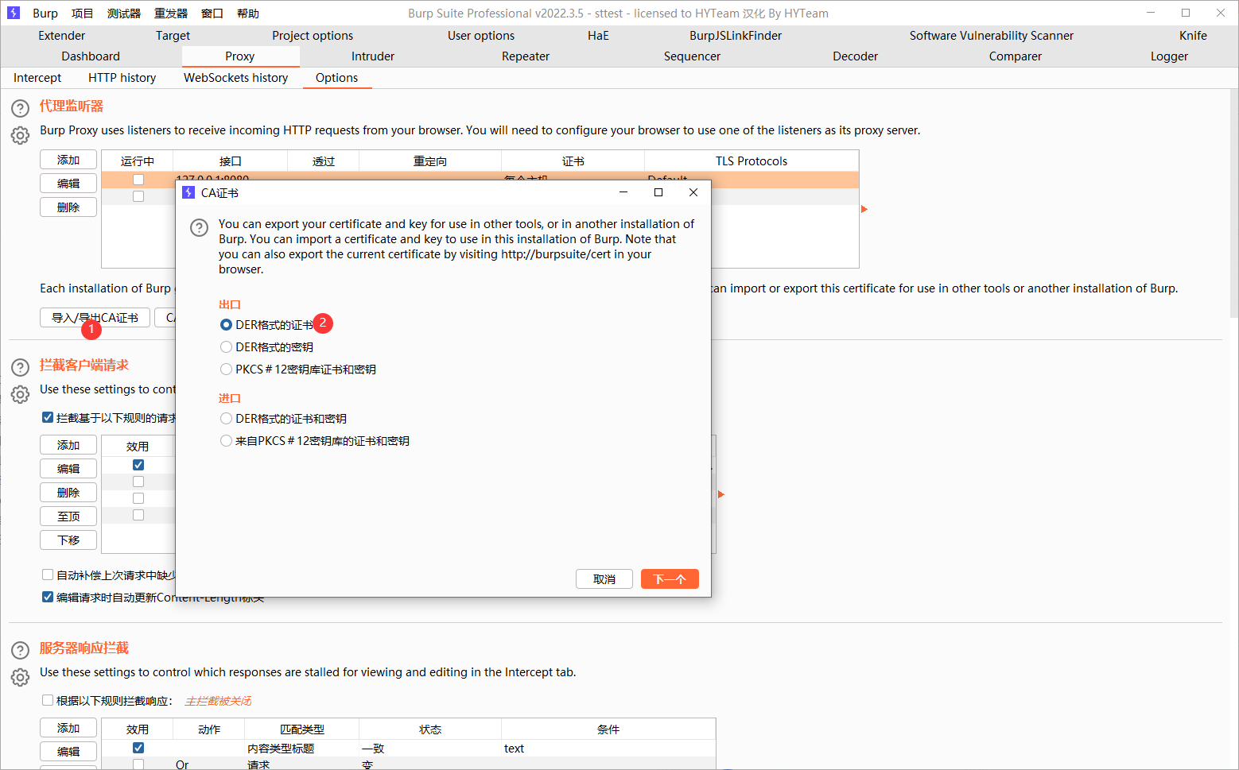The height and width of the screenshot is (770, 1239).
Task: Click 删除 button for proxy listeners
Action: click(x=68, y=207)
